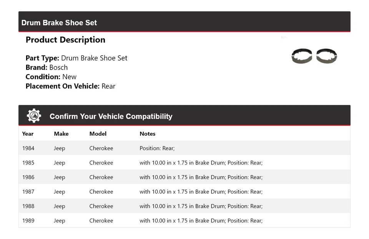The width and height of the screenshot is (369, 239).
Task: Select the 1984 year cell
Action: [x=28, y=148]
